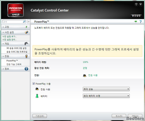The height and width of the screenshot is (121, 145).
Task: Click the 적용(A) button
Action: pyautogui.click(x=135, y=116)
